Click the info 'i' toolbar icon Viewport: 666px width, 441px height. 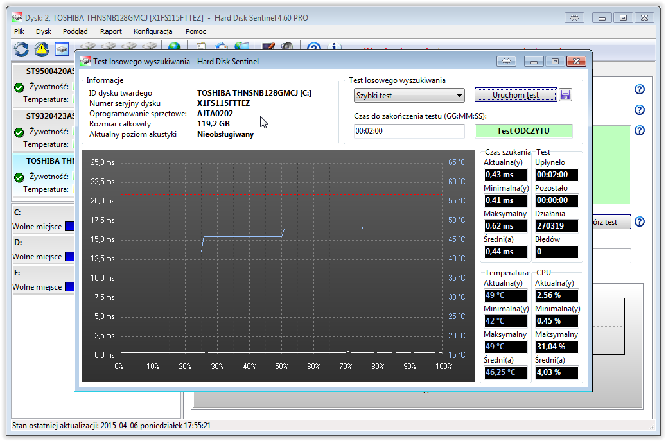(335, 47)
